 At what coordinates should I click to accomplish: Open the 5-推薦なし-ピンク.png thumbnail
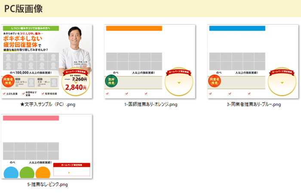coord(46,147)
